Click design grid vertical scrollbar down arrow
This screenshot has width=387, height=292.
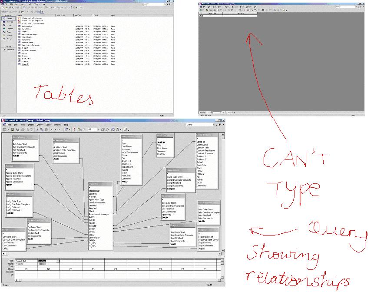click(222, 277)
